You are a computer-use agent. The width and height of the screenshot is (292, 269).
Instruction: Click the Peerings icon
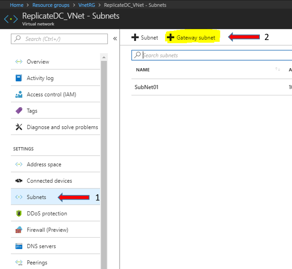[19, 262]
